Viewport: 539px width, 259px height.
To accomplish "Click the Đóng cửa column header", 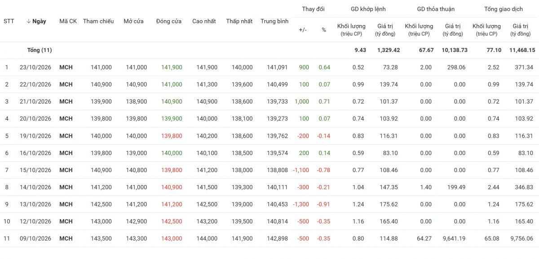I will click(x=169, y=21).
